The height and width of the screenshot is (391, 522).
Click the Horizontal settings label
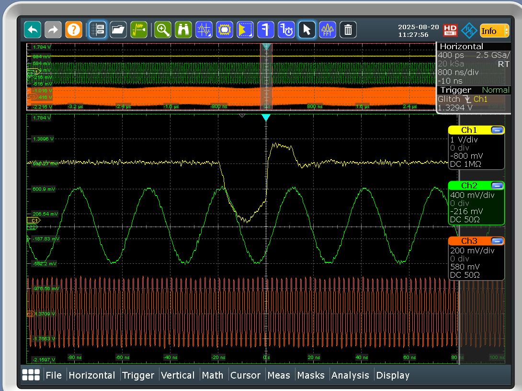[x=461, y=46]
